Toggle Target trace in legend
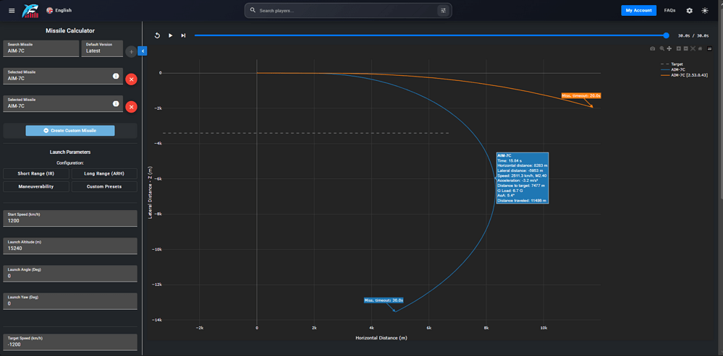This screenshot has width=723, height=356. click(672, 64)
